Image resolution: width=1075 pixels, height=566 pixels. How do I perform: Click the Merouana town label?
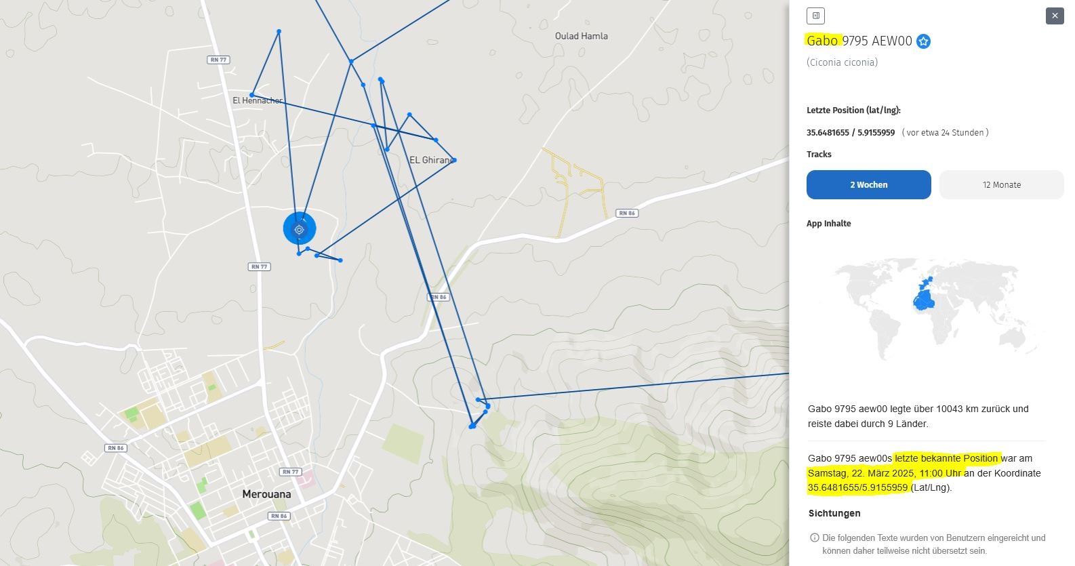point(266,494)
